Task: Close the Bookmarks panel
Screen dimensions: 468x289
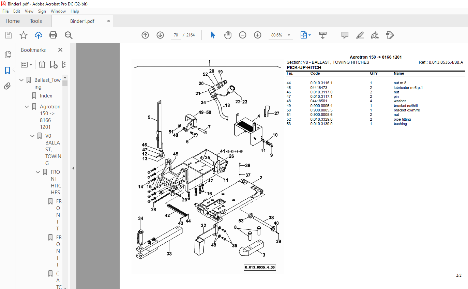Action: [60, 50]
